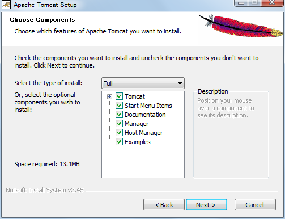Uncheck the Tomcat component checkbox

click(x=119, y=96)
